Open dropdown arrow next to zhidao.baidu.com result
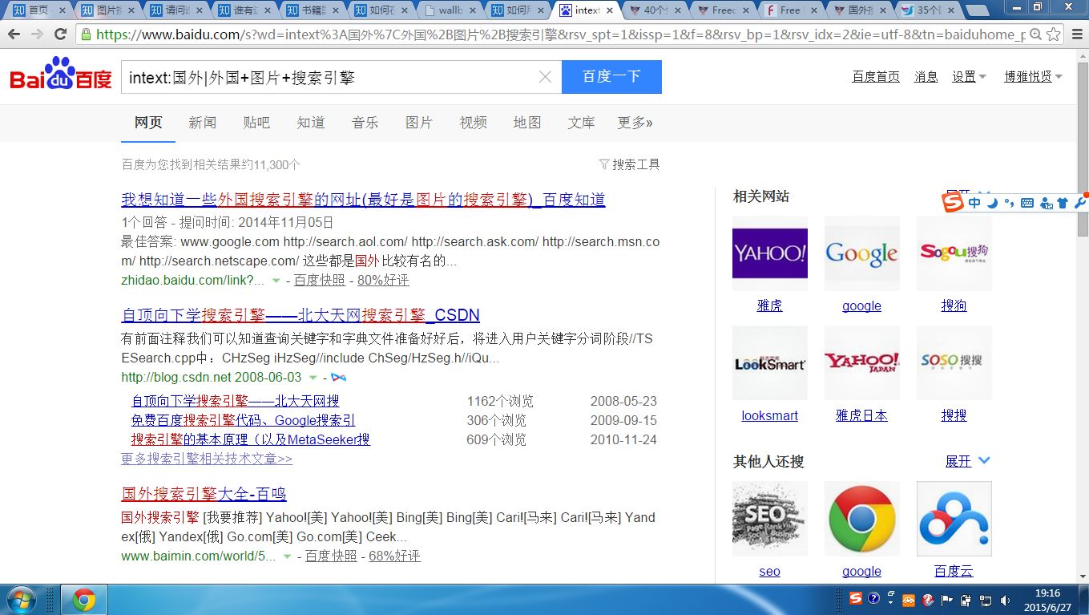 pos(276,281)
